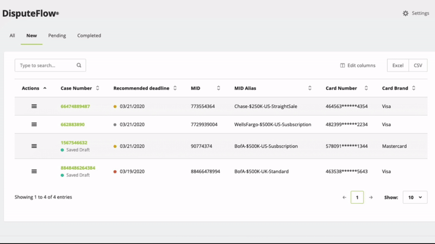
Task: Switch to the All tab
Action: 12,35
